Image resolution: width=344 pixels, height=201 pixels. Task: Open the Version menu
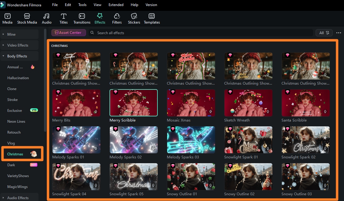click(x=151, y=5)
